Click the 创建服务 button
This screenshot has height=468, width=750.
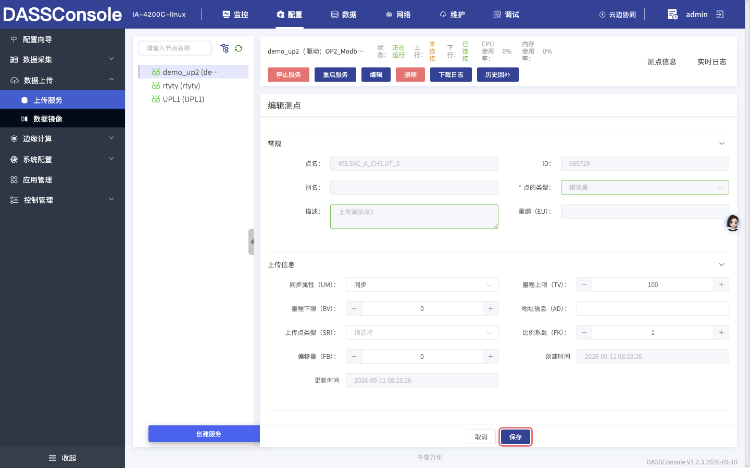click(204, 434)
